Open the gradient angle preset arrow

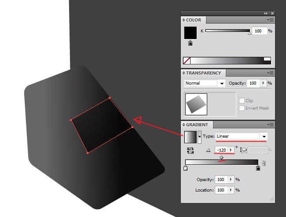231,150
